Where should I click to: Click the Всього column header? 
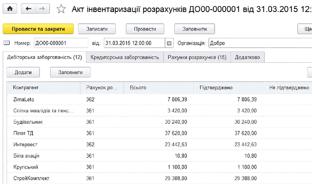click(158, 88)
